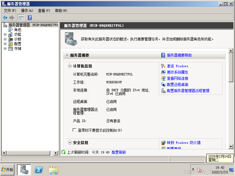
Task: Collapse the 安全信息 section
Action: coord(70,143)
